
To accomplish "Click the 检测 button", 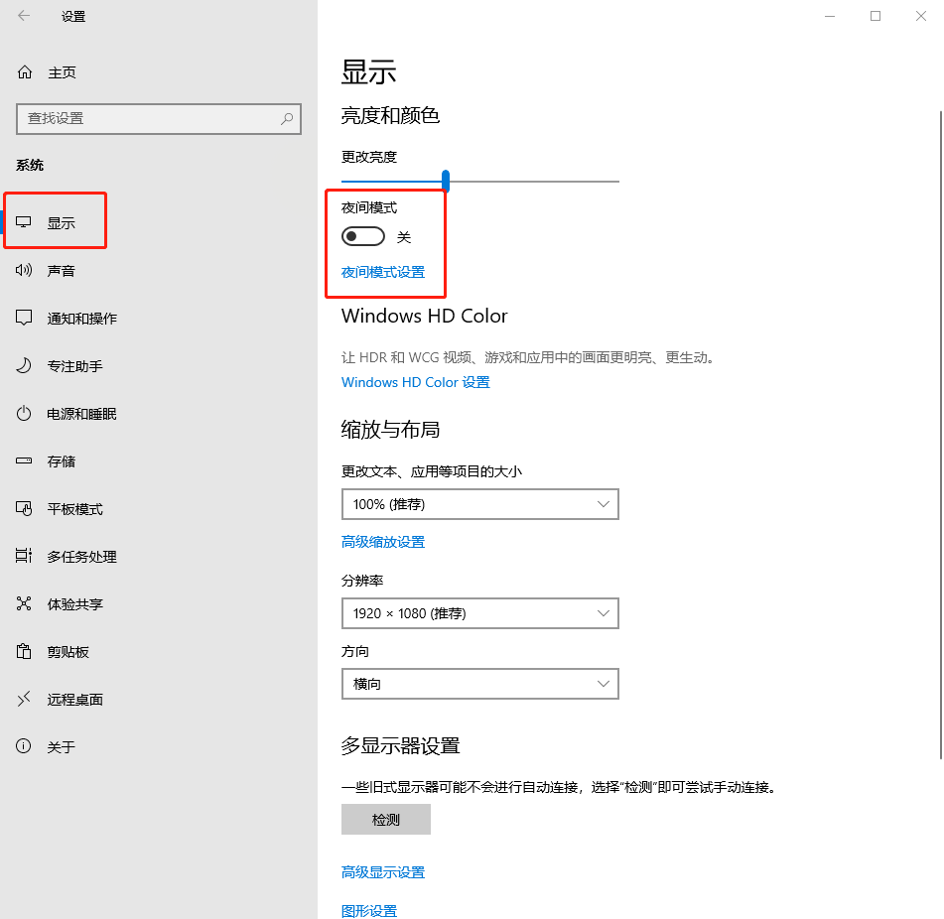I will click(386, 819).
